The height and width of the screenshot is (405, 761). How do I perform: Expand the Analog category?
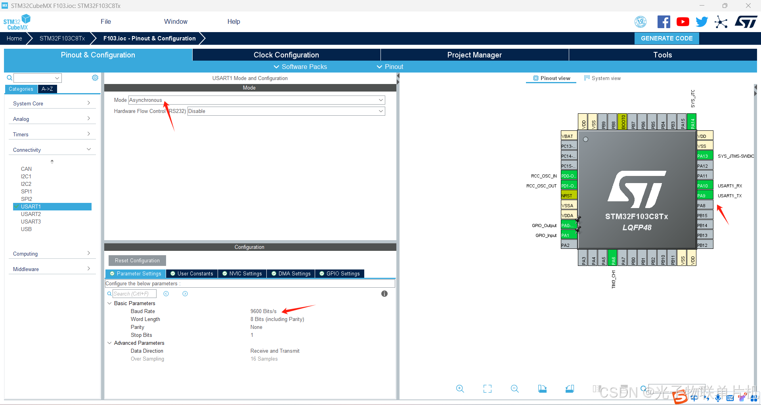(52, 119)
